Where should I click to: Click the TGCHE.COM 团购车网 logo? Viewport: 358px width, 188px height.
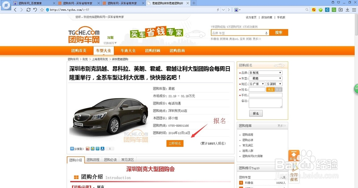tap(84, 34)
